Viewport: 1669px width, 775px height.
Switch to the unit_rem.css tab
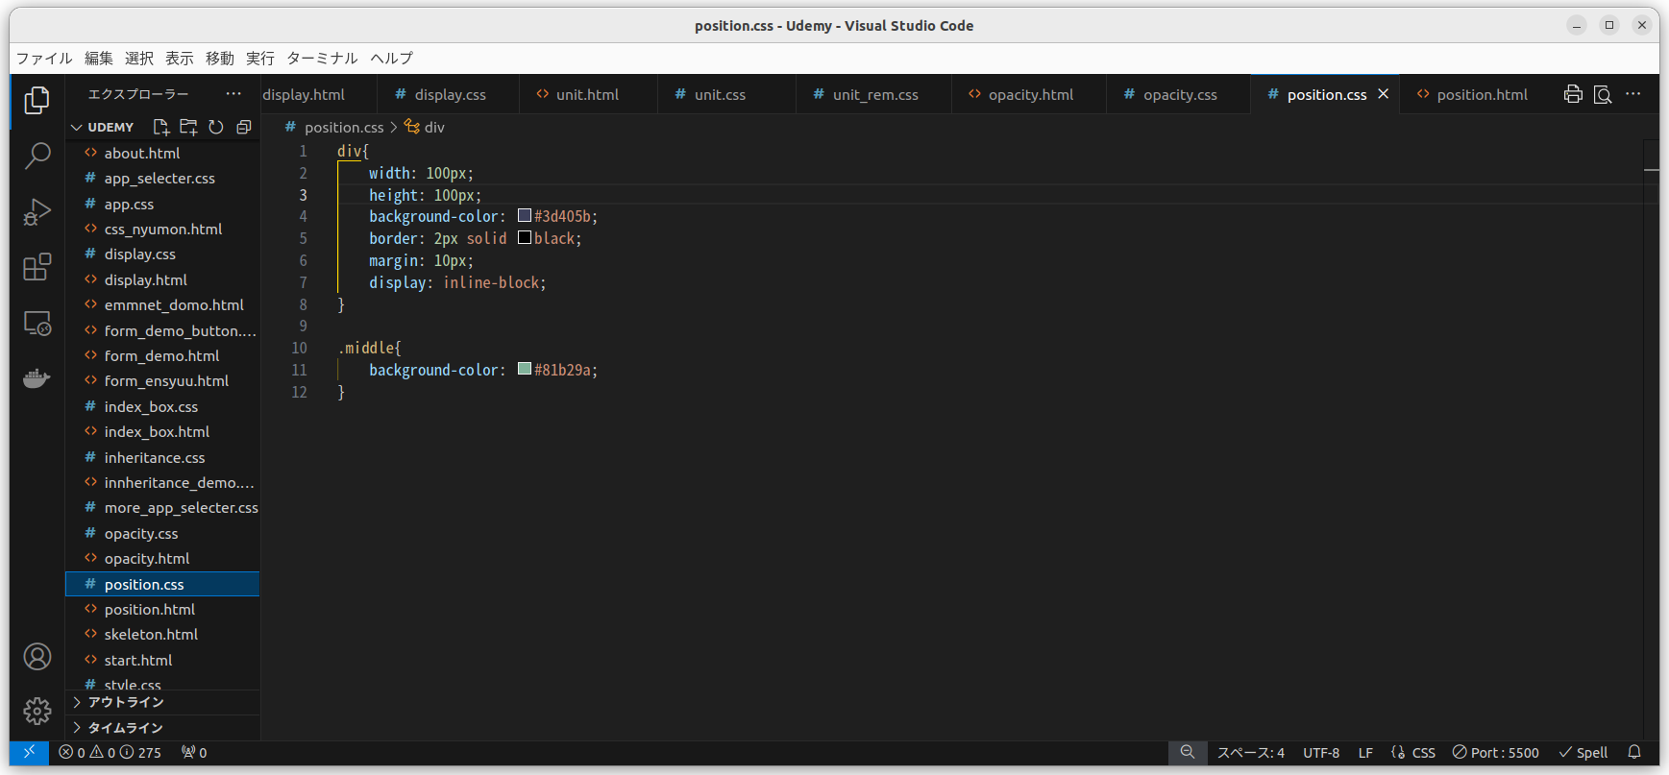873,94
